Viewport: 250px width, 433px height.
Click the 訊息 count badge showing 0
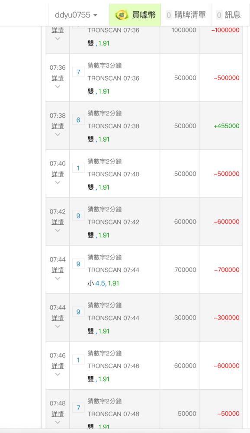pyautogui.click(x=219, y=15)
